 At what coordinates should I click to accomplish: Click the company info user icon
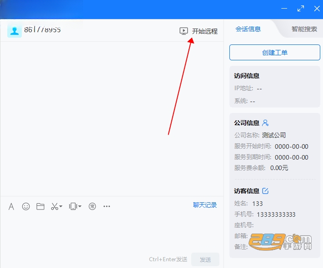pyautogui.click(x=265, y=123)
